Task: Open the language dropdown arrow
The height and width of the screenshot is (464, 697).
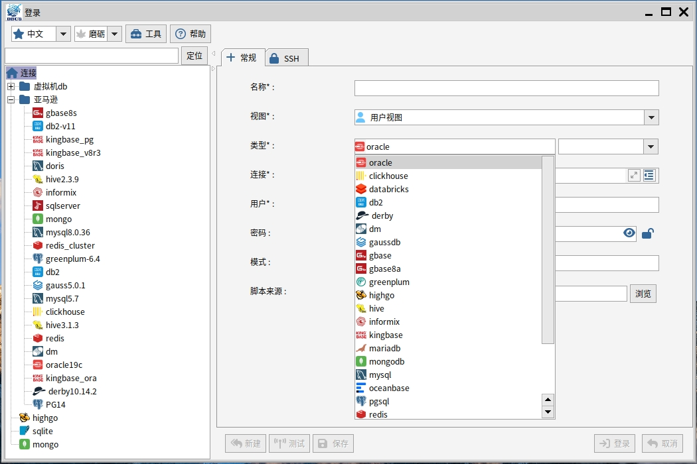Action: pyautogui.click(x=63, y=34)
